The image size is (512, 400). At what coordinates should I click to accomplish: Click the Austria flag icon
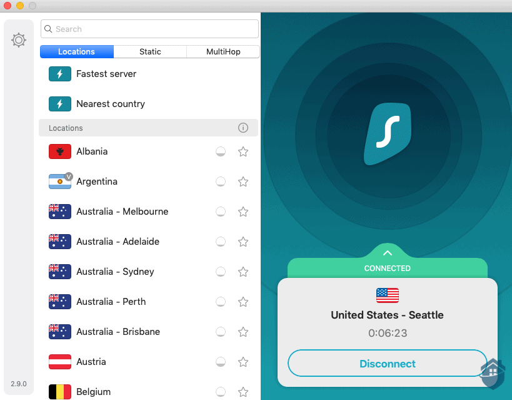point(60,362)
